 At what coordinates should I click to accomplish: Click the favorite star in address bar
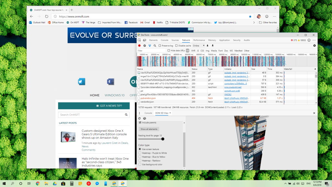pos(250,16)
